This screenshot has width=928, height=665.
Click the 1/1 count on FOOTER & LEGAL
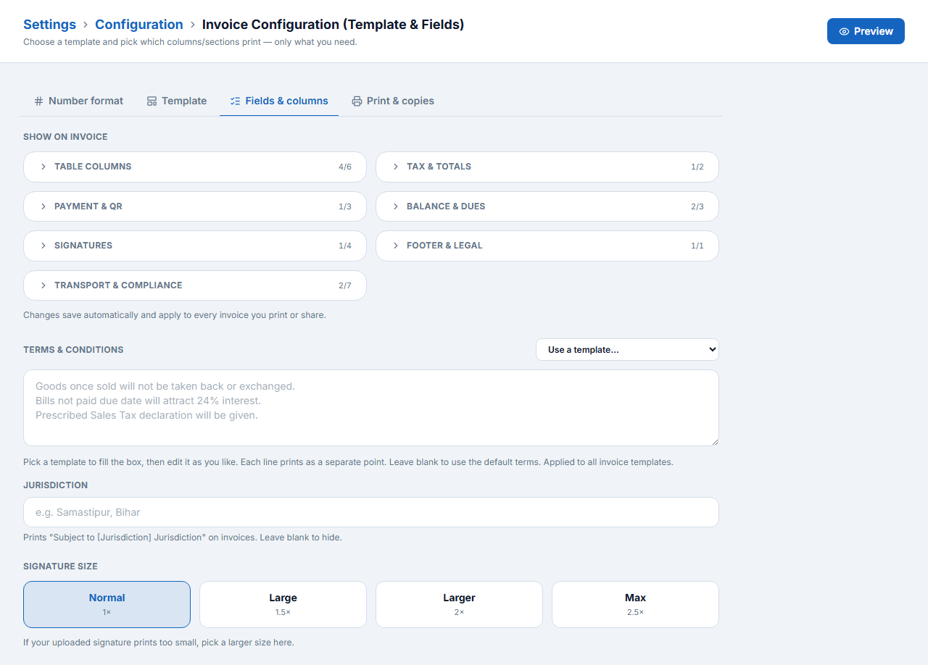coord(697,246)
